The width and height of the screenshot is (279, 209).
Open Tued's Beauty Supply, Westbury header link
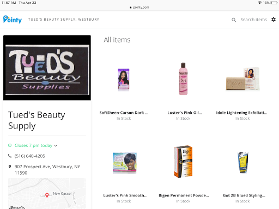64,20
